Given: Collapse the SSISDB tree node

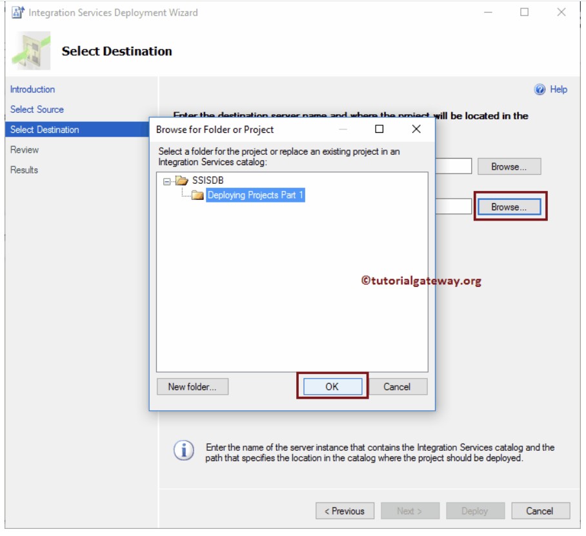Looking at the screenshot, I should coord(167,181).
